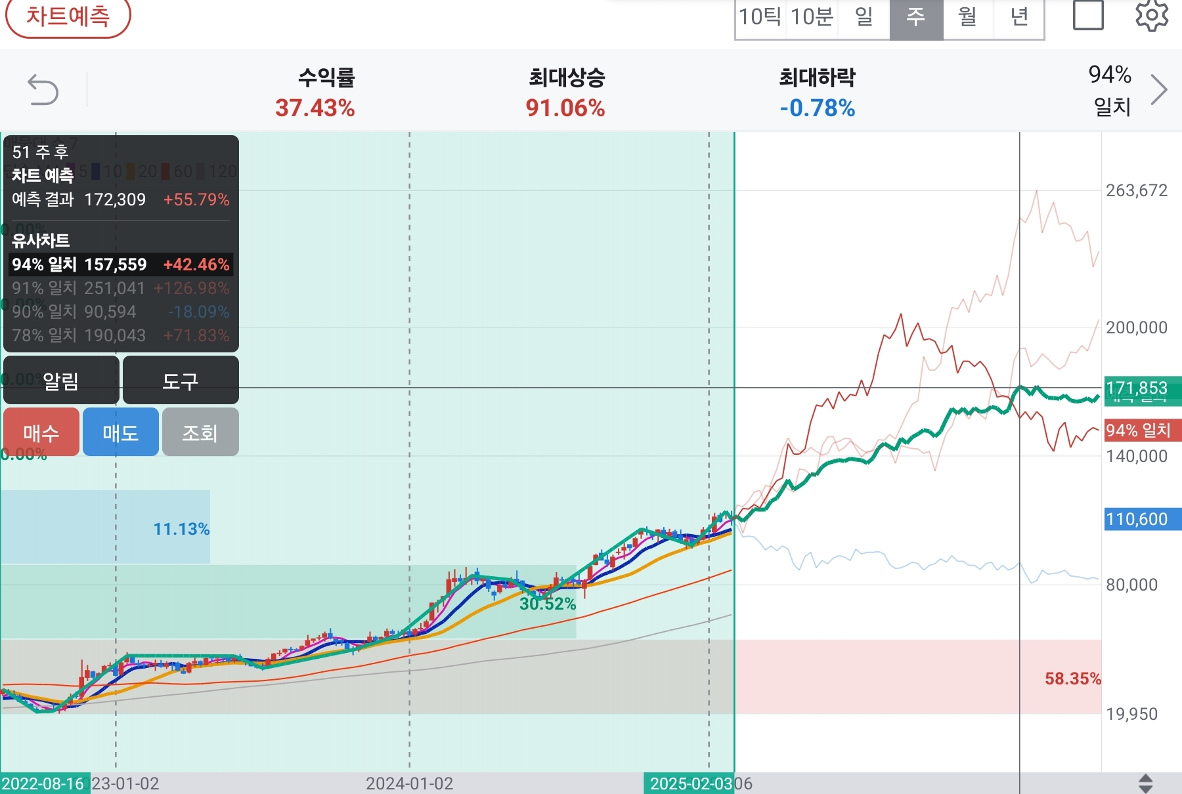Screen dimensions: 1182x794
Task: Tap the 140,000 axis price label
Action: tap(1137, 456)
